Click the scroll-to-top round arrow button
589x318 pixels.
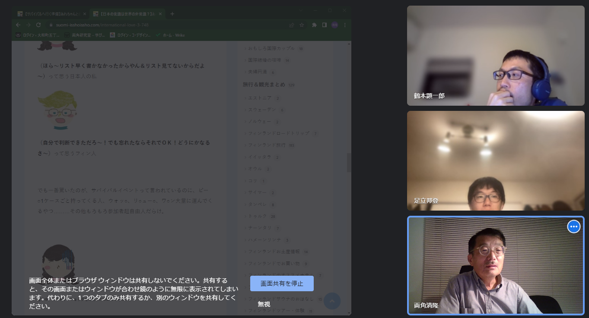coord(332,301)
